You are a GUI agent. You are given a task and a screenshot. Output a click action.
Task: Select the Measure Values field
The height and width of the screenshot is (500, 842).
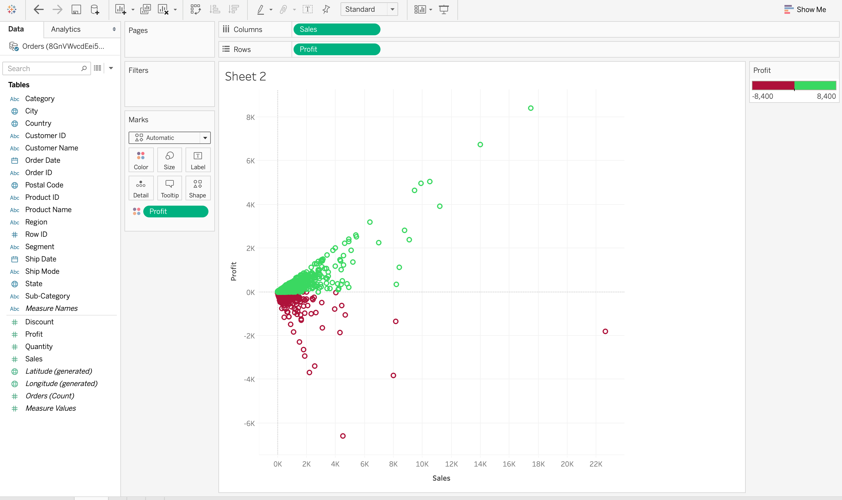[50, 408]
